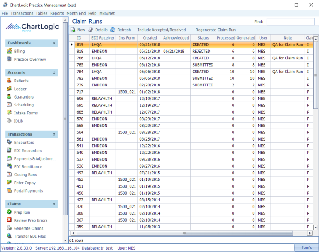Click the row selector arrow for ID 819
Screen dimensions: 319x252
(x=71, y=44)
